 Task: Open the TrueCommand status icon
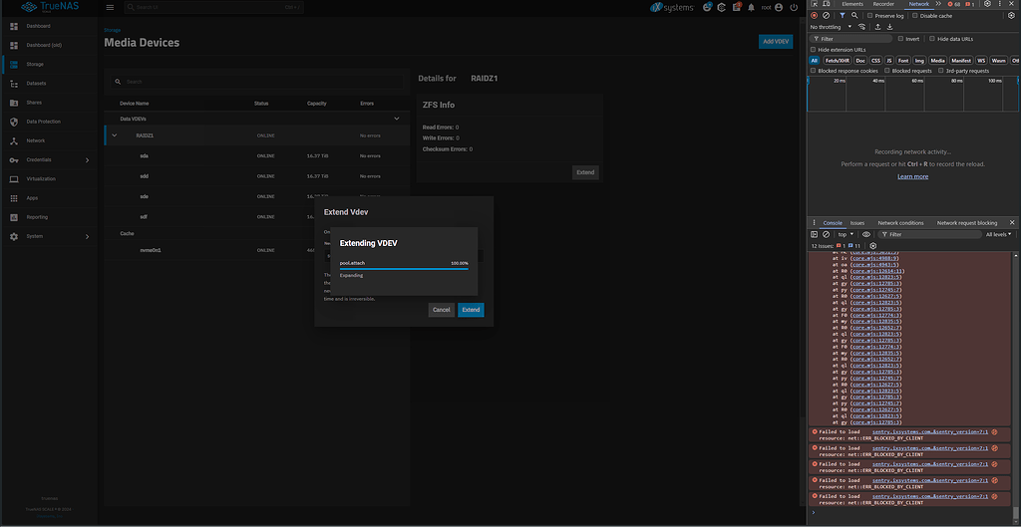point(722,7)
